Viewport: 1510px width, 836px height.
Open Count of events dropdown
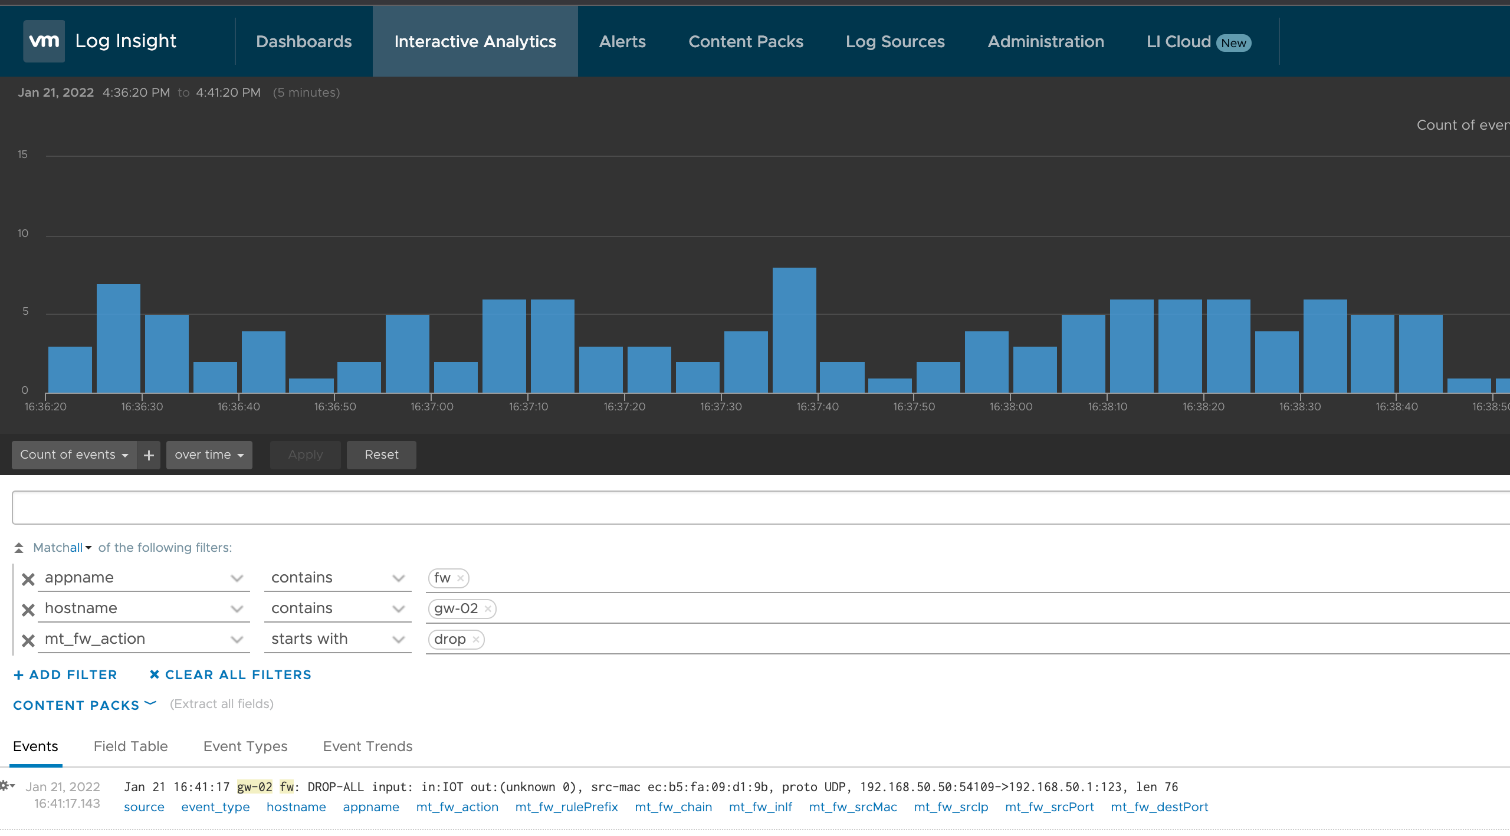tap(74, 455)
